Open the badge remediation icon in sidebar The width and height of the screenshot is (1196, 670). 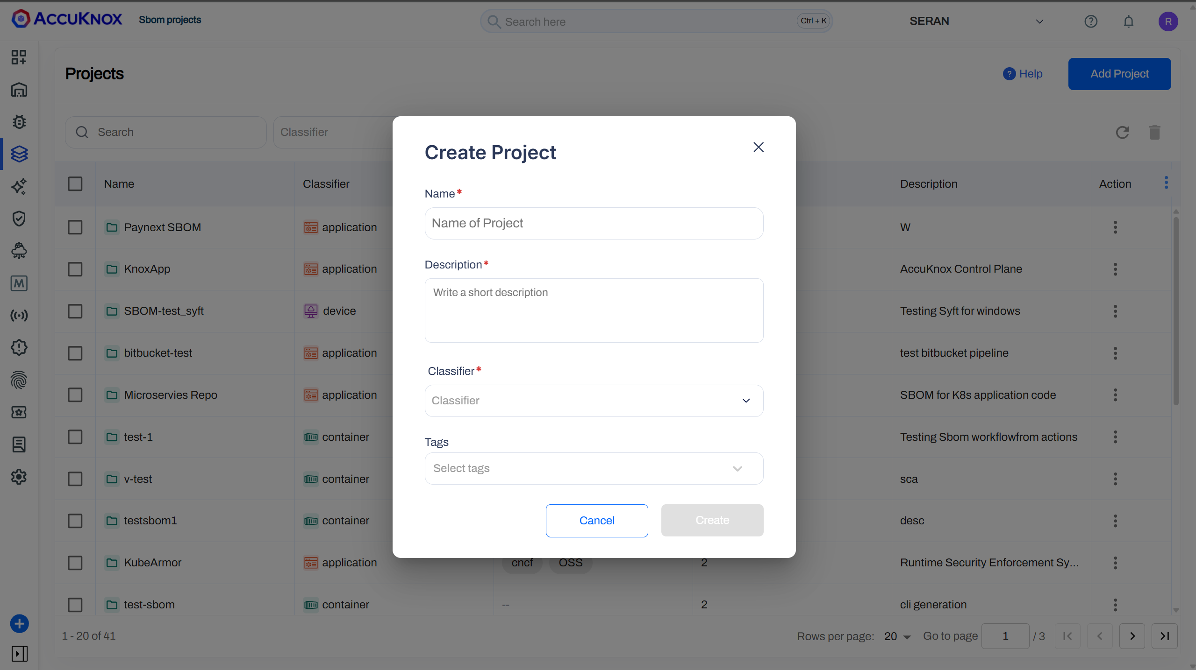pyautogui.click(x=19, y=347)
